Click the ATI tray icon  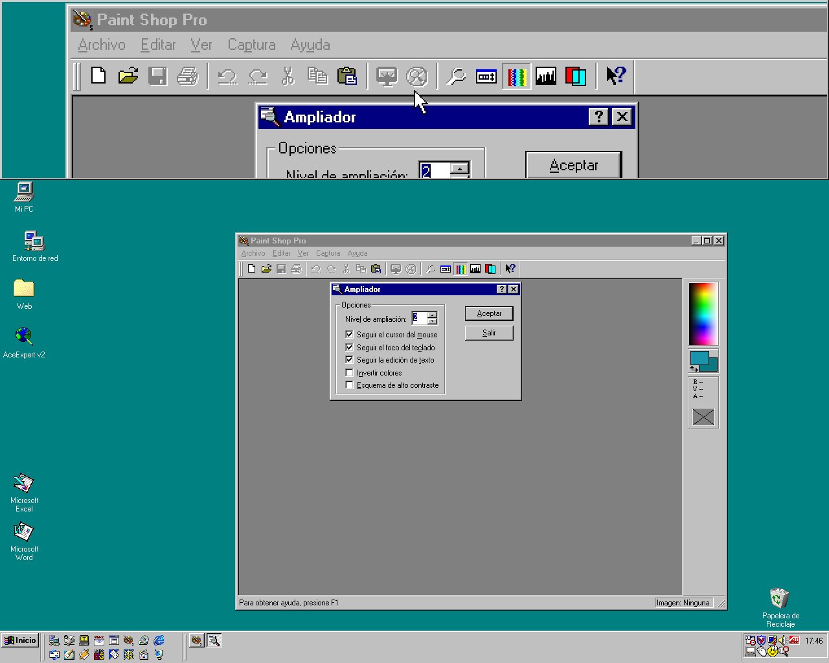pyautogui.click(x=793, y=640)
